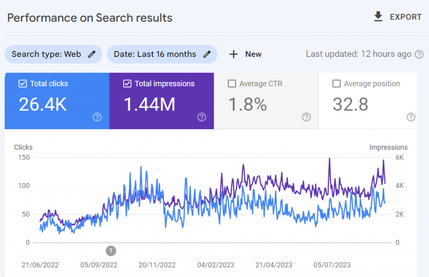
Task: Click the download icon beside EXPORT
Action: tap(377, 17)
